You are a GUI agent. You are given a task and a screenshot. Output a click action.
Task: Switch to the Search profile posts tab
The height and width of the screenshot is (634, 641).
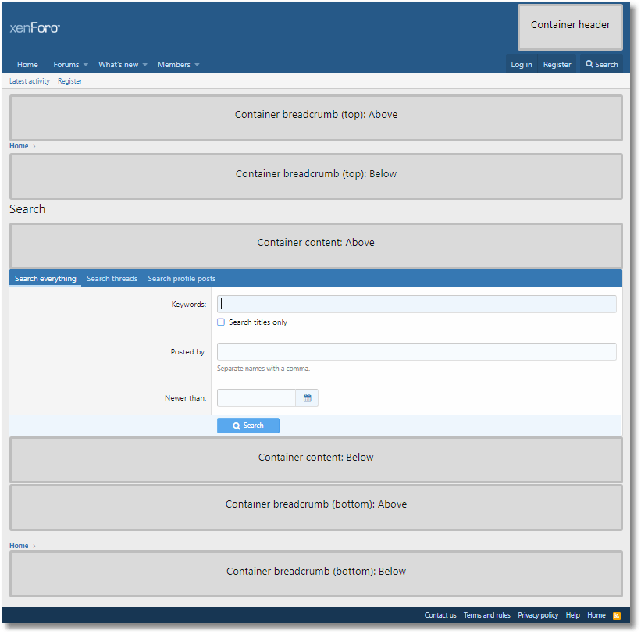(181, 279)
